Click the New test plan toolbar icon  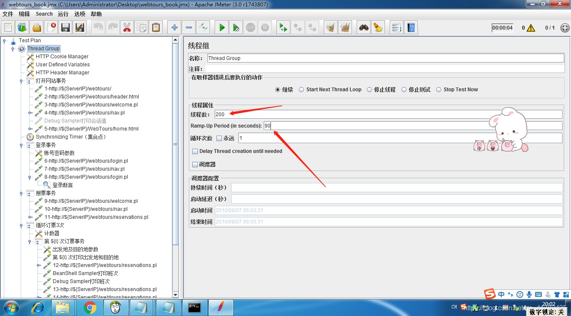(x=8, y=28)
